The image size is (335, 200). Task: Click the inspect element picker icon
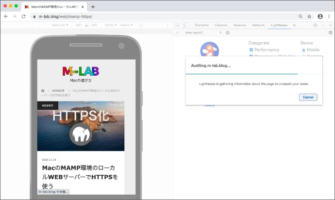coord(178,25)
